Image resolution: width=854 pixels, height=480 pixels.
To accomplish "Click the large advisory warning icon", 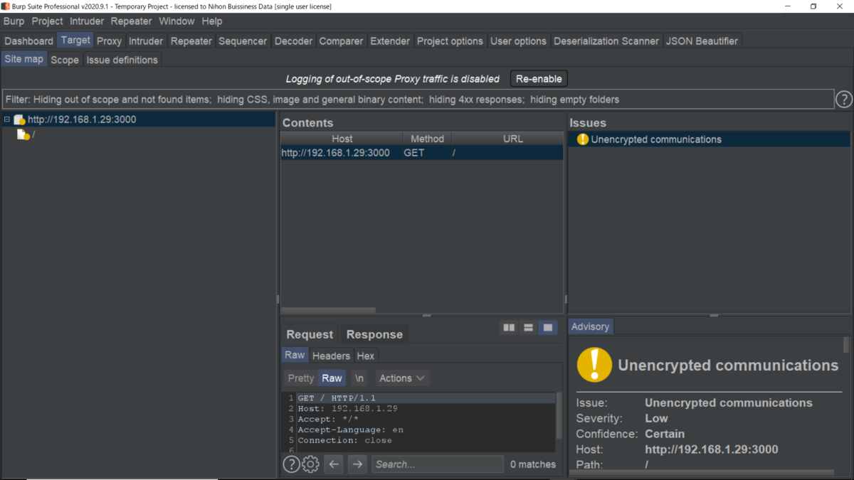I will click(594, 364).
